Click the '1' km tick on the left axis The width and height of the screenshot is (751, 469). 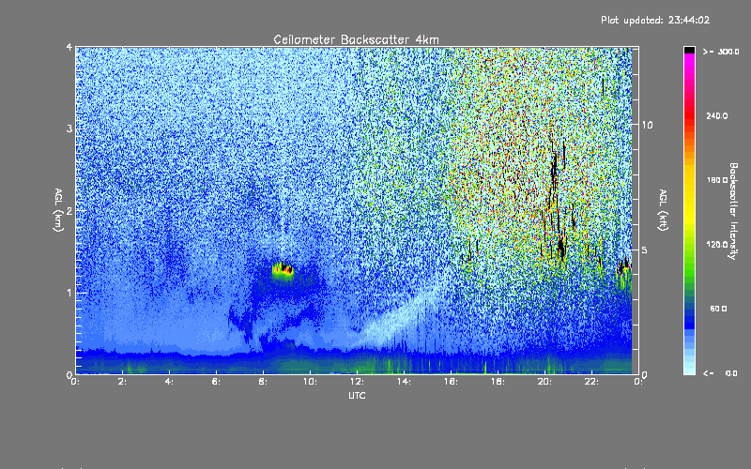point(69,293)
